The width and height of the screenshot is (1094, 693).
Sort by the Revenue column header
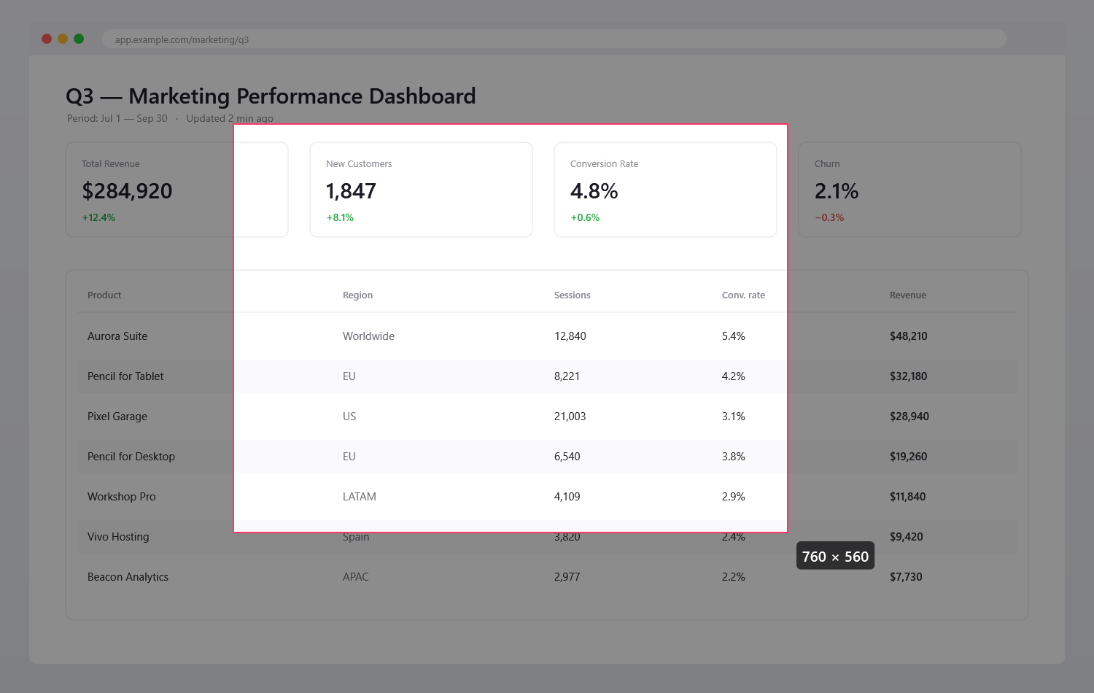pos(908,295)
